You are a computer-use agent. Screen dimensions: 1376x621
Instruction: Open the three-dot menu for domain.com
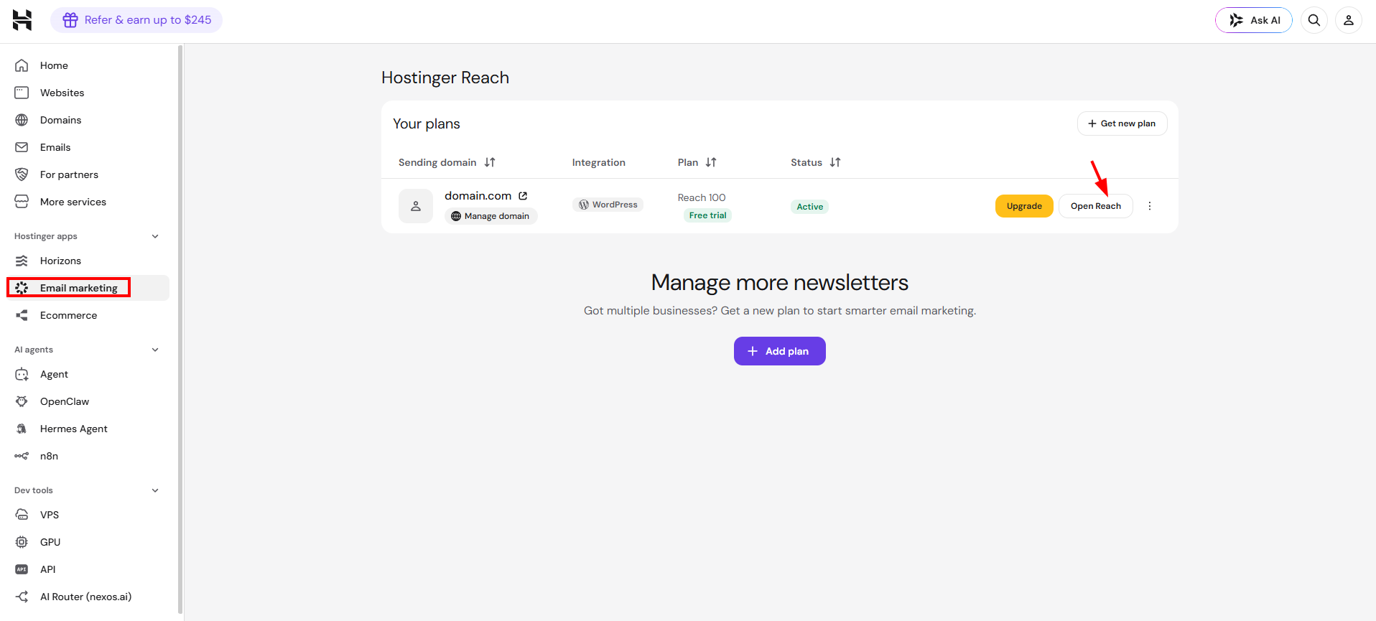[x=1150, y=206]
